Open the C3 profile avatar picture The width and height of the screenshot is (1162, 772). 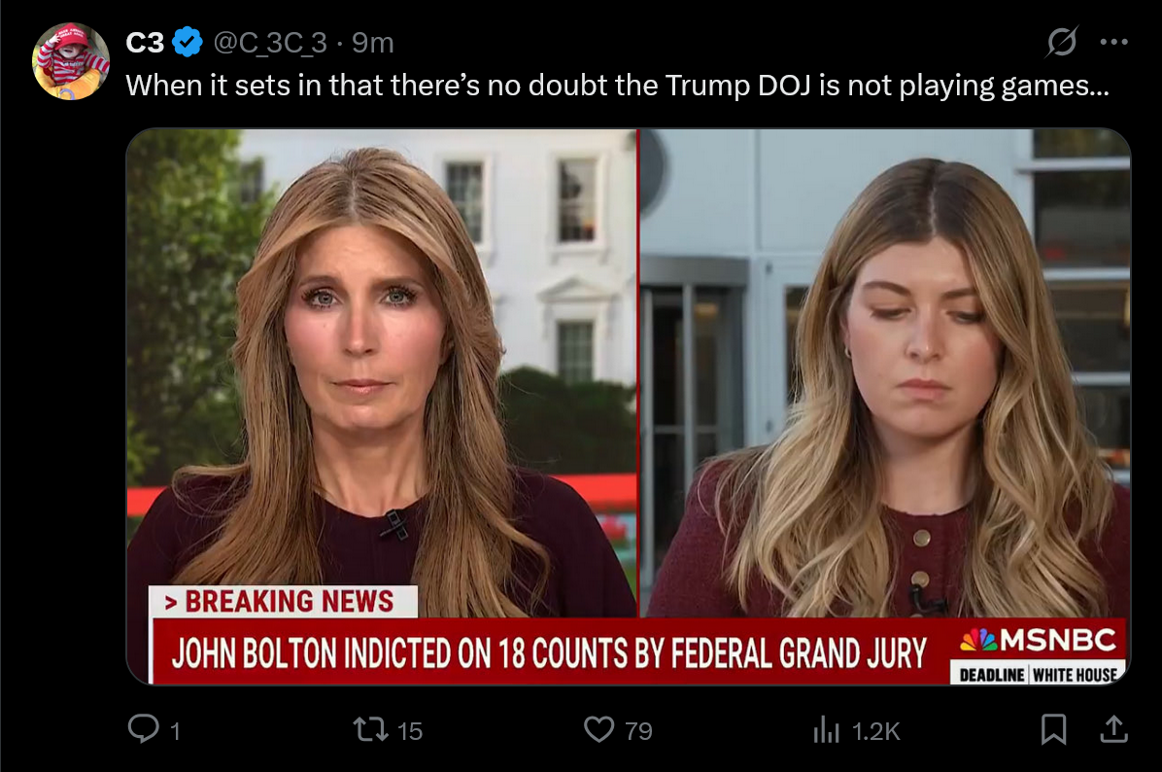coord(70,61)
